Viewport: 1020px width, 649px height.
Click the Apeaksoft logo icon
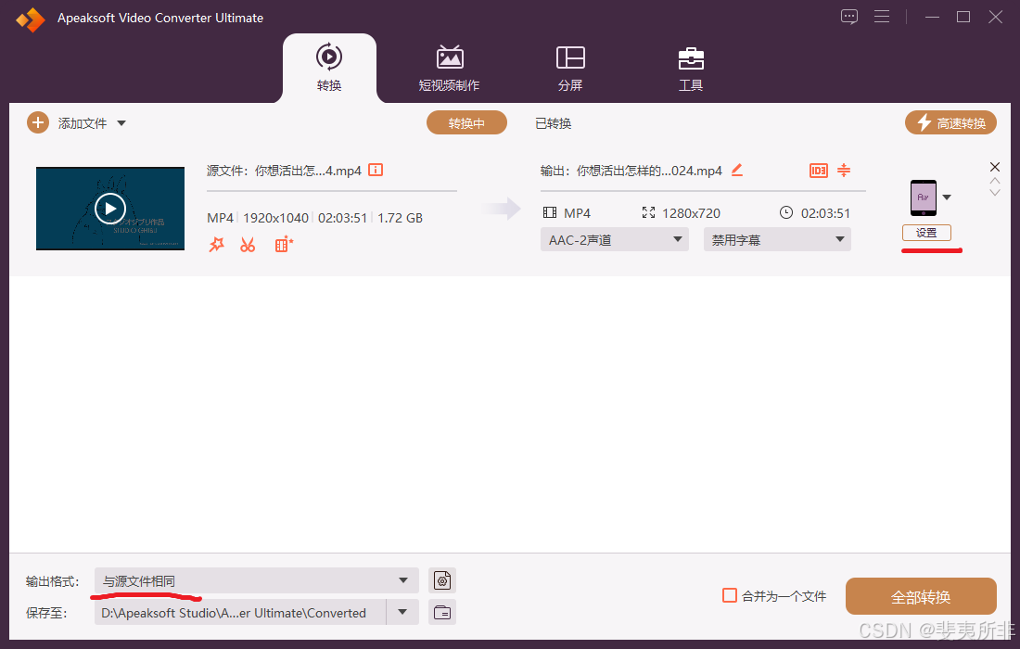click(30, 19)
